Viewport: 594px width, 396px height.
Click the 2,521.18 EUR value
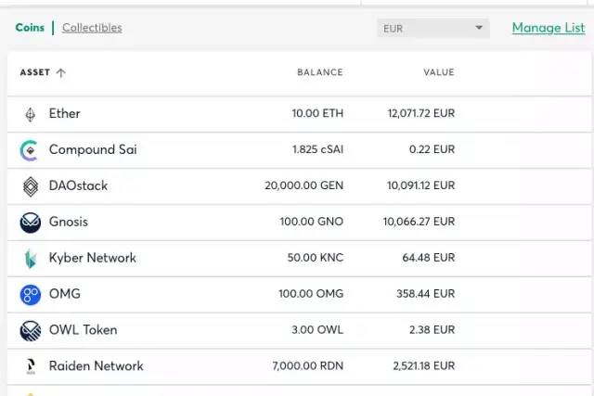(x=423, y=366)
